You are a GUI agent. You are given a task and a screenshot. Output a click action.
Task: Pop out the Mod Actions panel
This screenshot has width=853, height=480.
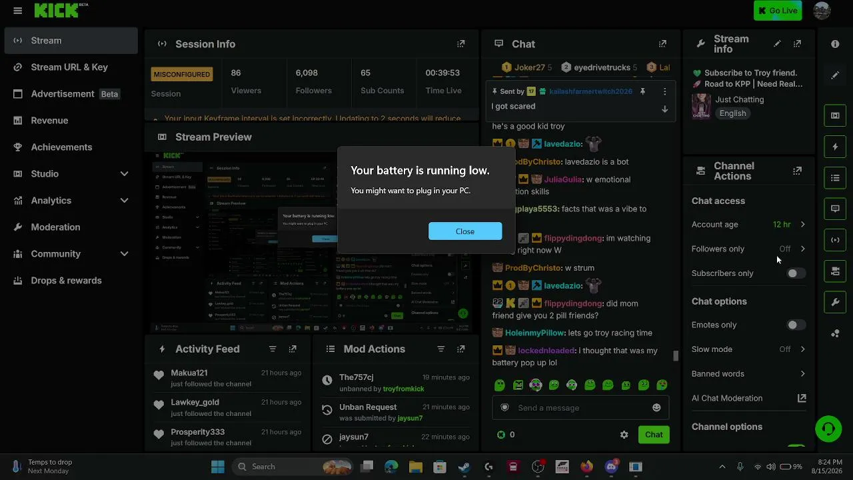(x=460, y=349)
